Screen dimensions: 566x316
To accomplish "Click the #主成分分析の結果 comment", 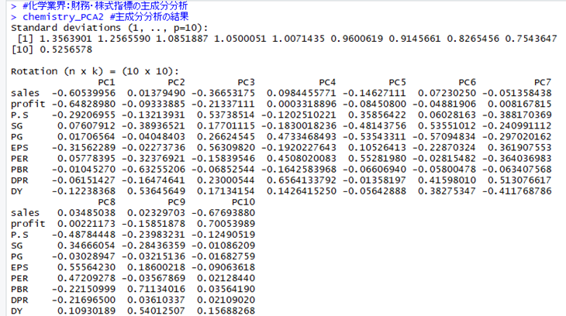I will pos(149,17).
